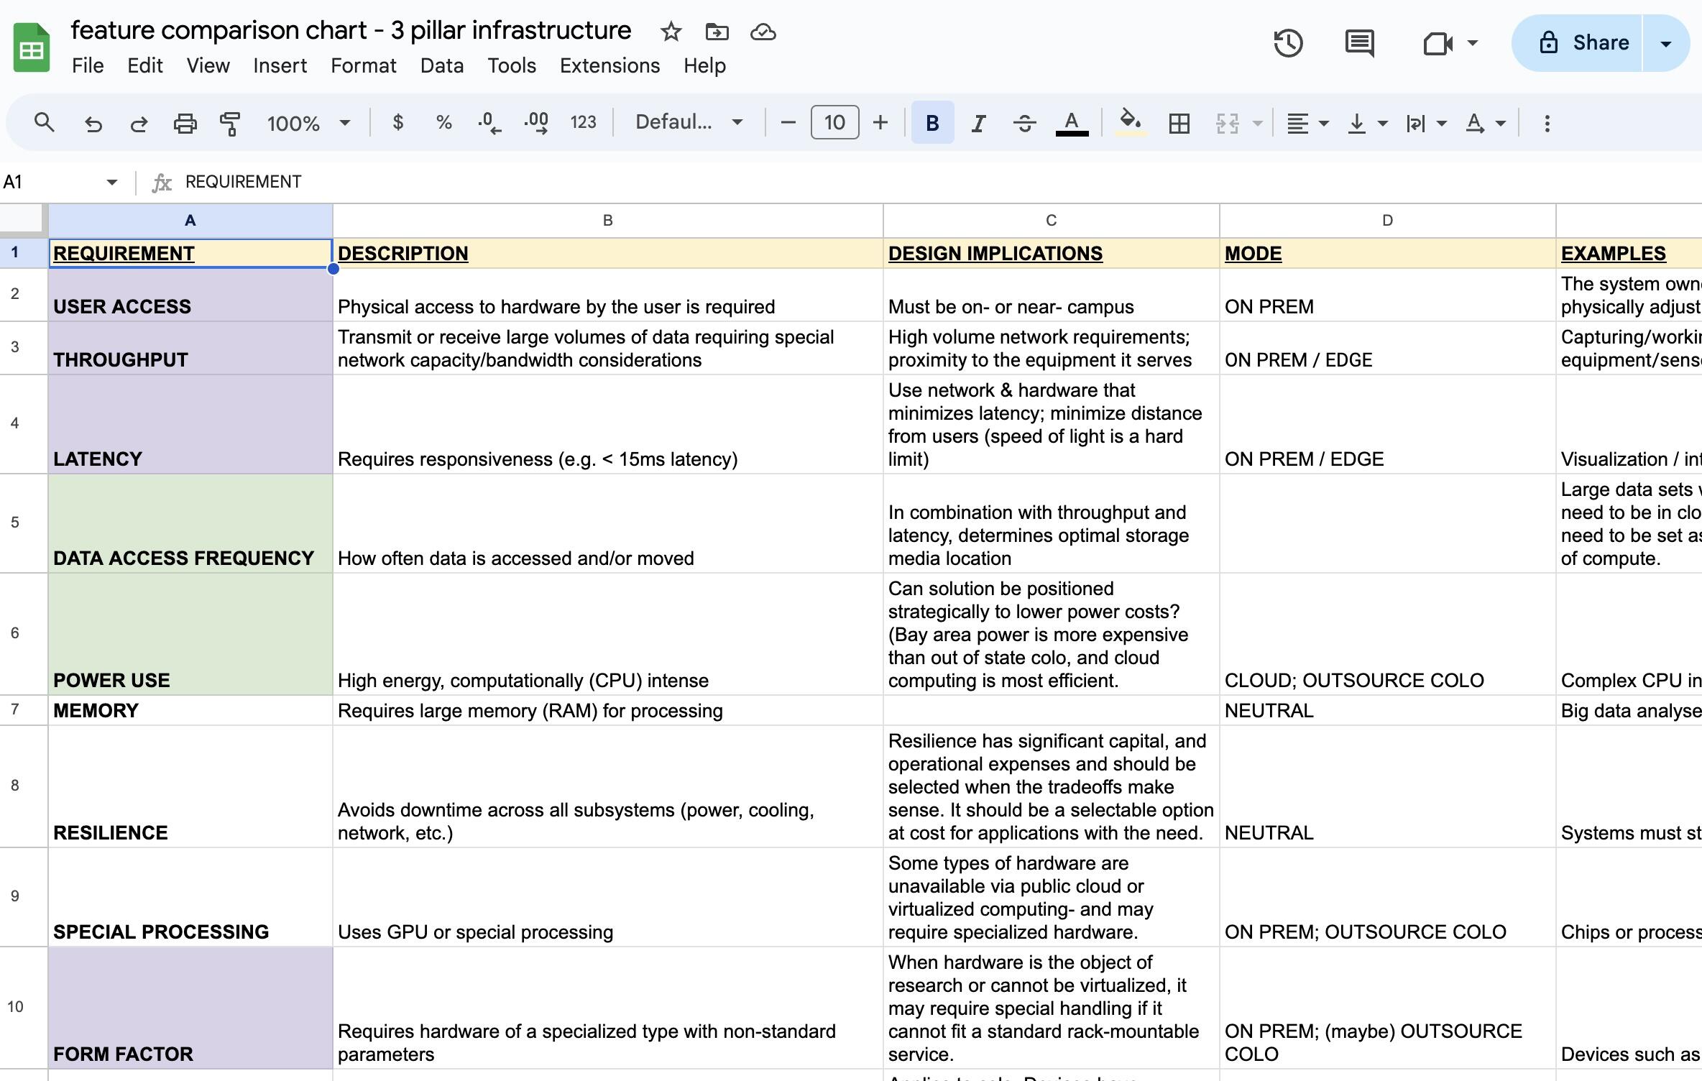The height and width of the screenshot is (1081, 1702).
Task: Open the Extensions menu
Action: [x=609, y=65]
